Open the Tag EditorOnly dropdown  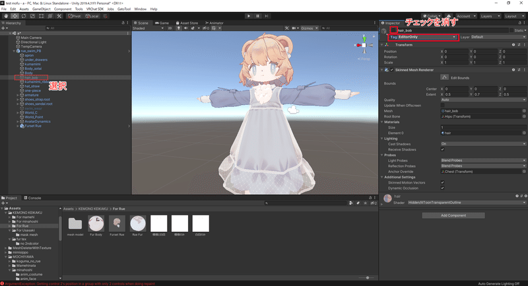tap(428, 37)
